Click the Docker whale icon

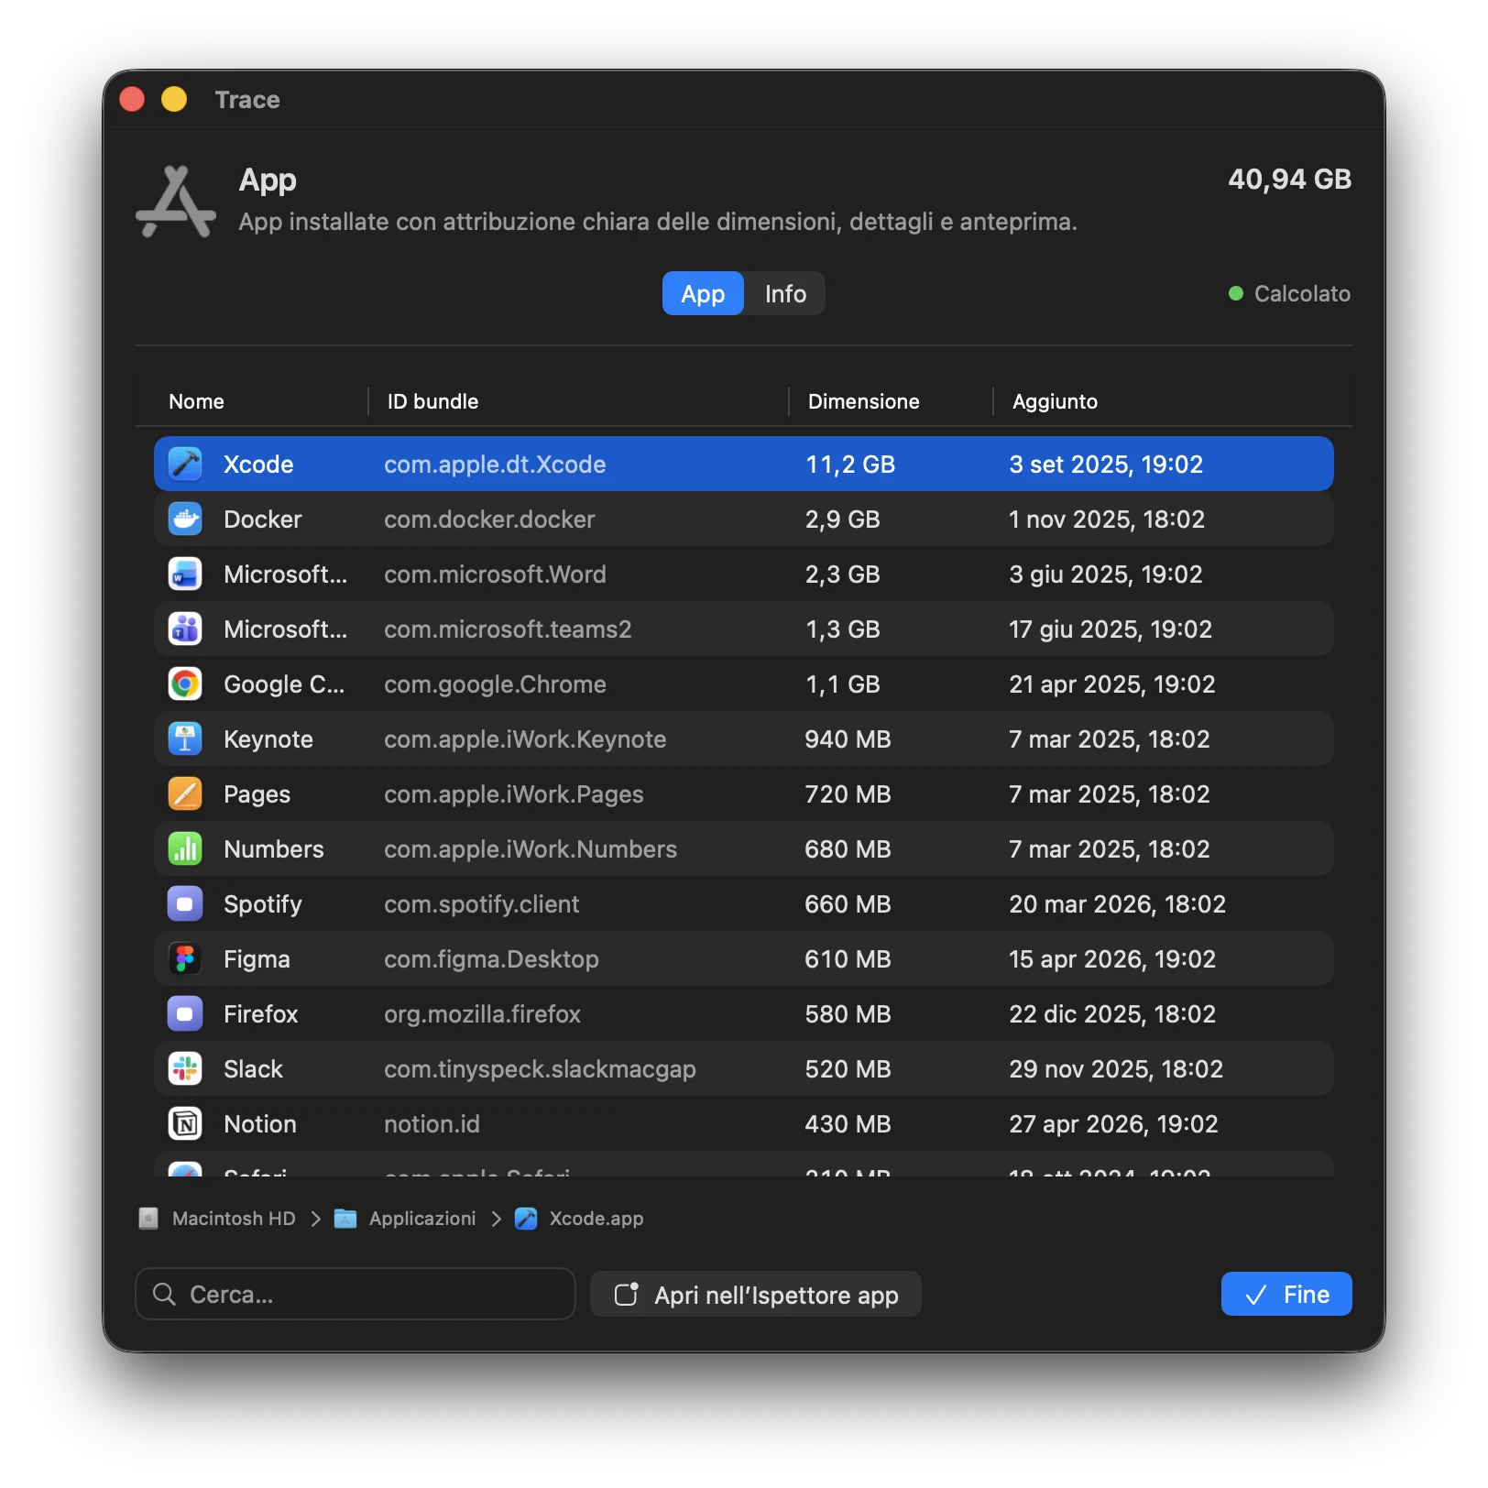tap(185, 520)
